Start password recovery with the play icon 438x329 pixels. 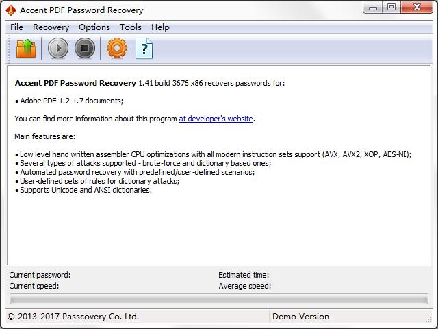[x=59, y=49]
